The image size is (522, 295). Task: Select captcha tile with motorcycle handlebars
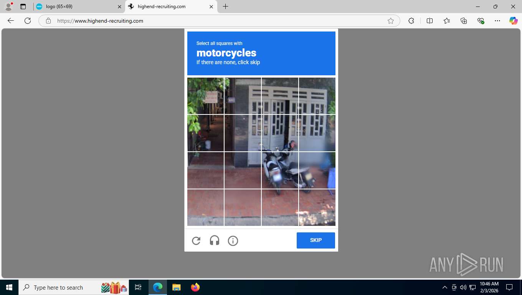pyautogui.click(x=280, y=133)
